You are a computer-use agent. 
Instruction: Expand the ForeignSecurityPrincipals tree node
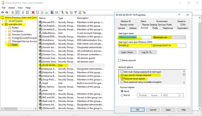coord(6,38)
